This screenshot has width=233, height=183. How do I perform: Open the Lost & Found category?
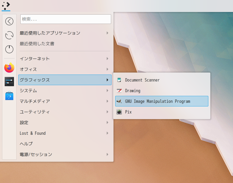tap(65, 133)
